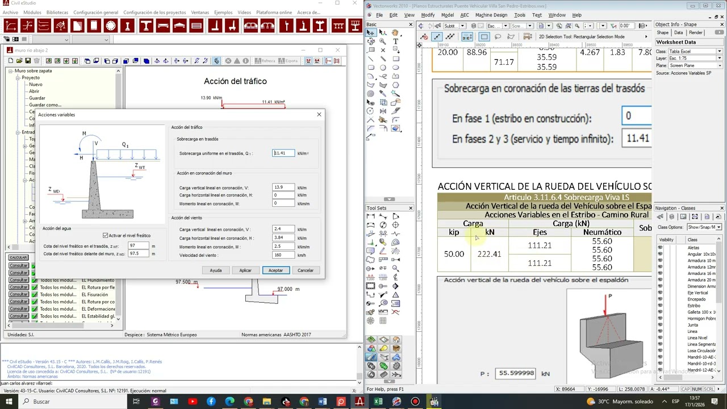Open the Bibliotecas menu in Civil eStudio
Image resolution: width=727 pixels, height=409 pixels.
click(x=57, y=12)
